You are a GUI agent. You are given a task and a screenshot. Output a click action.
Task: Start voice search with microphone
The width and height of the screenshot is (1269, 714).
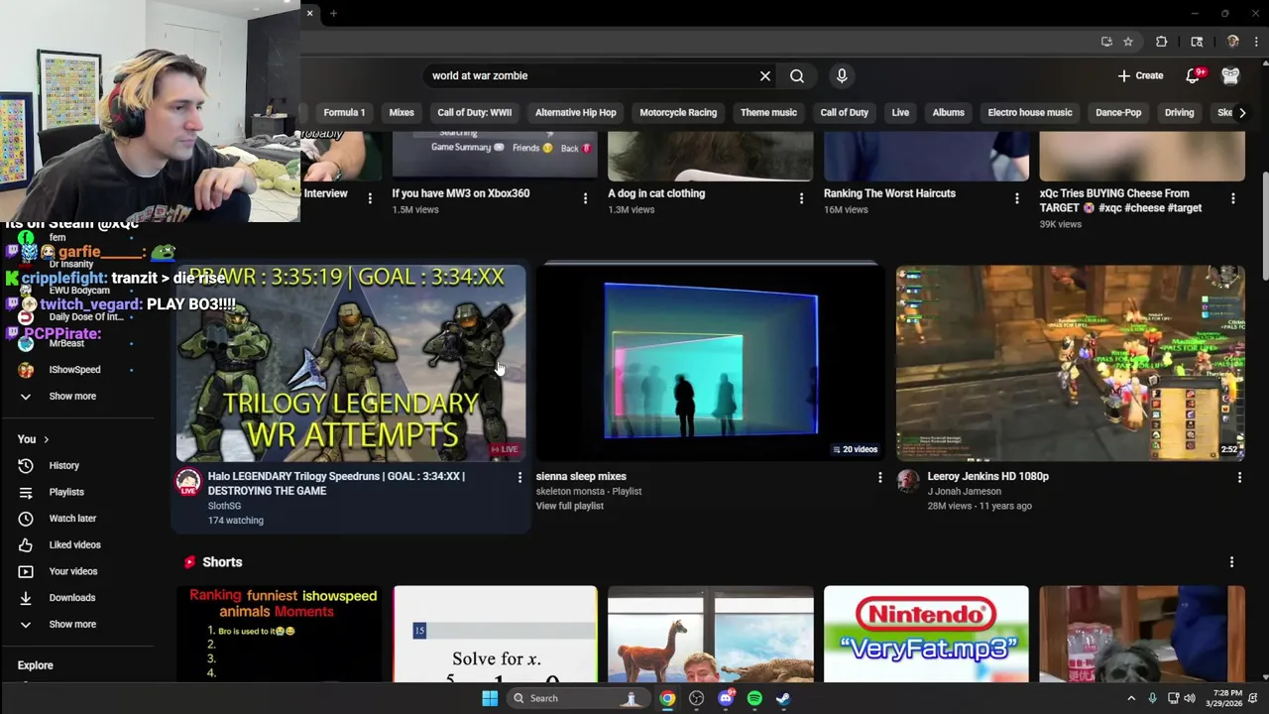842,76
